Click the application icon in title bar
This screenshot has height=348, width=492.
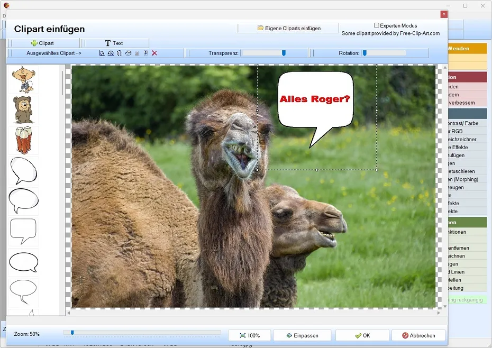6,5
